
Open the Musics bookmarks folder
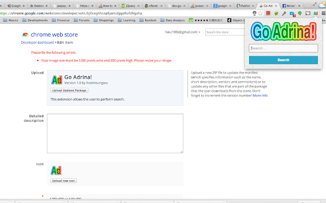click(11, 20)
